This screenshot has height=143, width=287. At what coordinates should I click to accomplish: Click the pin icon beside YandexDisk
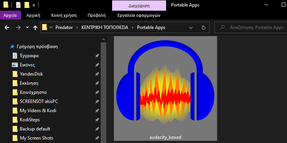[x=97, y=74]
